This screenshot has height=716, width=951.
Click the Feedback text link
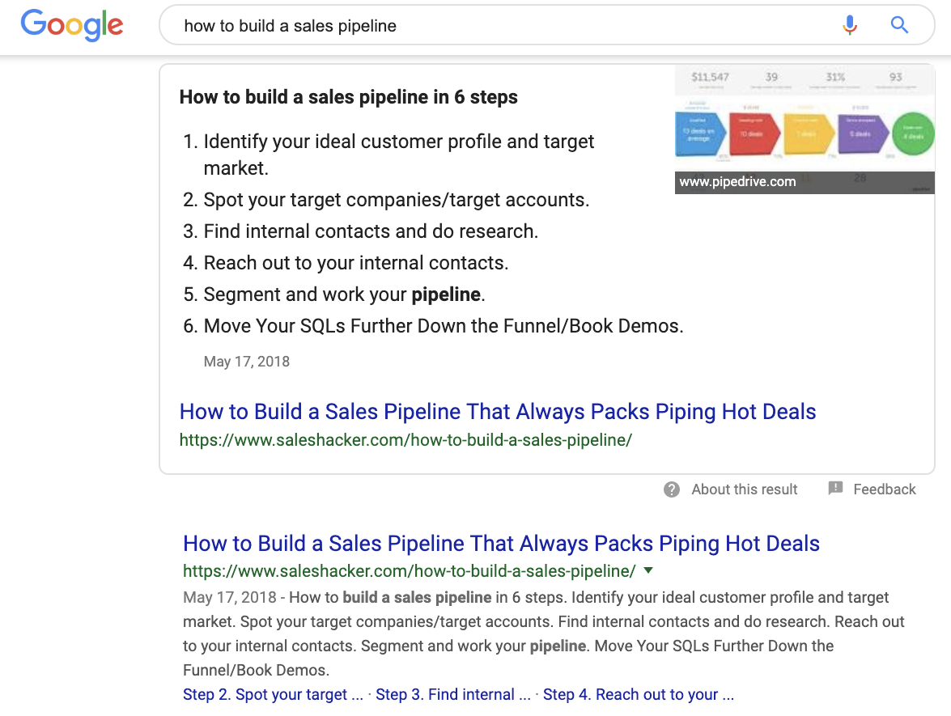click(x=884, y=489)
